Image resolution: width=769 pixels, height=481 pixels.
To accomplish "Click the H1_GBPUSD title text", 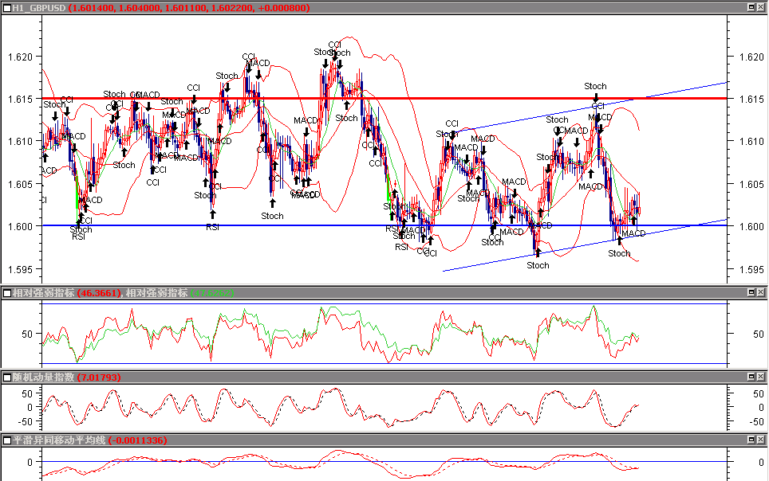I will 39,8.
